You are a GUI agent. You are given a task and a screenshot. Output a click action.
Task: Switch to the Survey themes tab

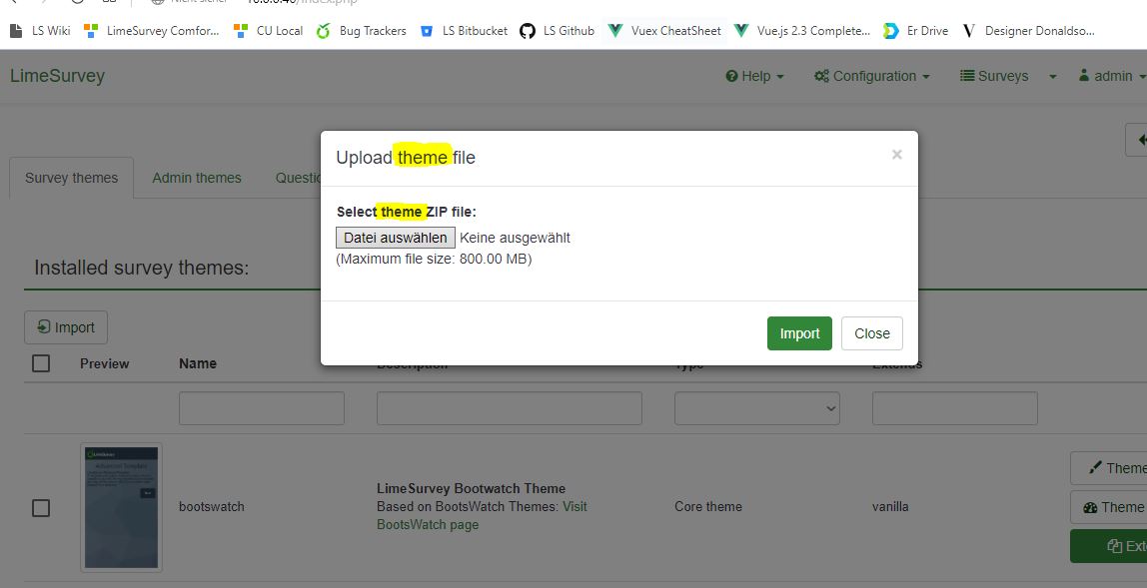pyautogui.click(x=71, y=178)
